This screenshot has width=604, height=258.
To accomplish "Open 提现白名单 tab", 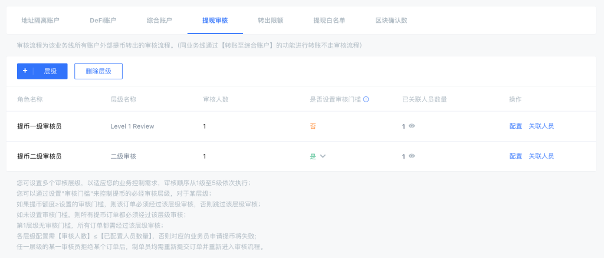I will [x=329, y=20].
